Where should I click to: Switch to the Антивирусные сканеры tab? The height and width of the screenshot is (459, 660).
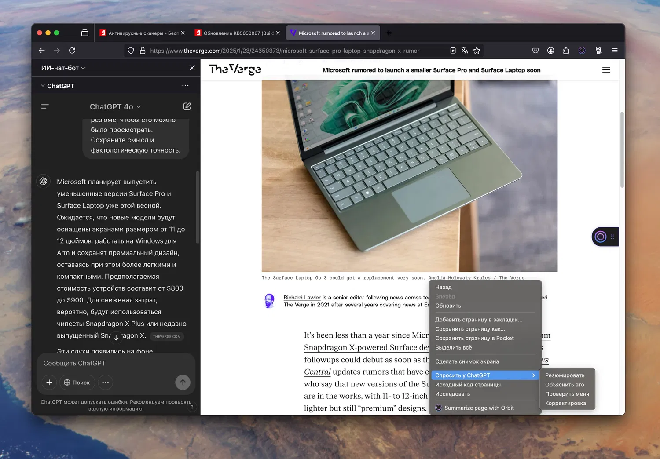(142, 33)
